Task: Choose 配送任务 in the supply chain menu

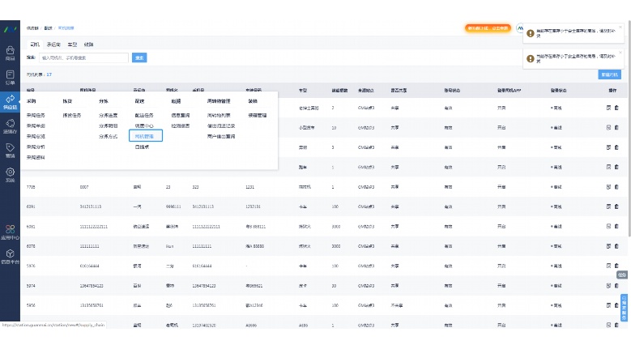Action: (x=144, y=116)
